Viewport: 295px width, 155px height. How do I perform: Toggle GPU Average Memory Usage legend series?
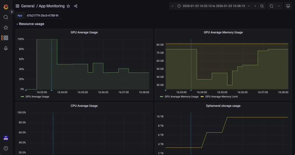click(x=181, y=97)
